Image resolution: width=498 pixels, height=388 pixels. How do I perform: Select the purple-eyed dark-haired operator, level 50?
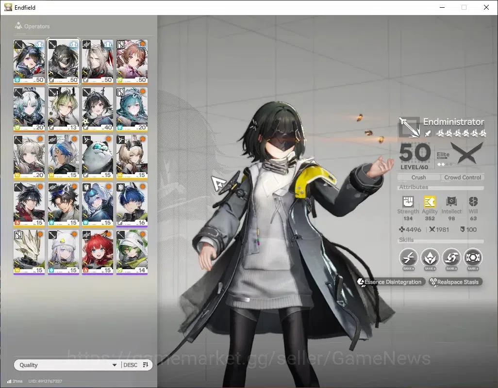coord(29,62)
